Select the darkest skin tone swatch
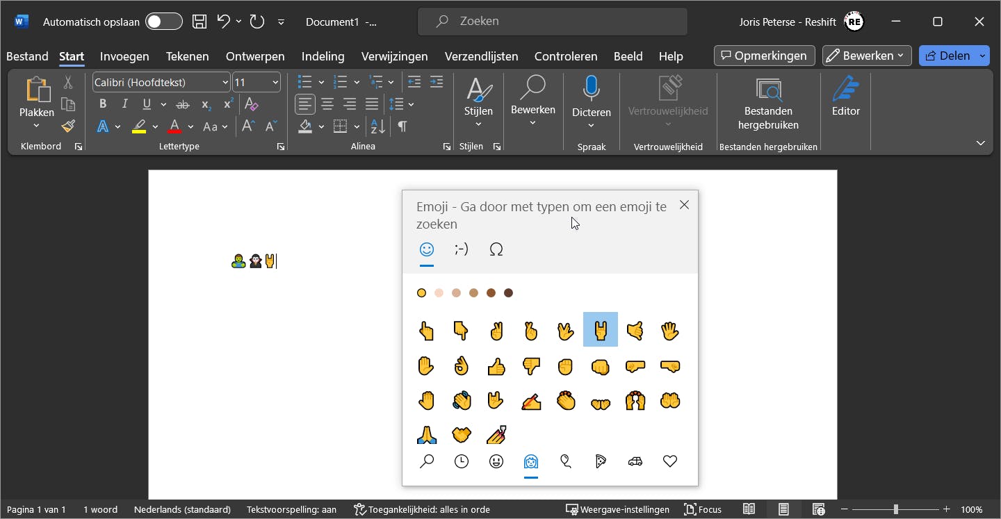Image resolution: width=1001 pixels, height=519 pixels. tap(508, 293)
